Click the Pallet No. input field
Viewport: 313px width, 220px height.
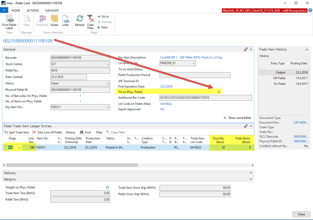(x=80, y=71)
